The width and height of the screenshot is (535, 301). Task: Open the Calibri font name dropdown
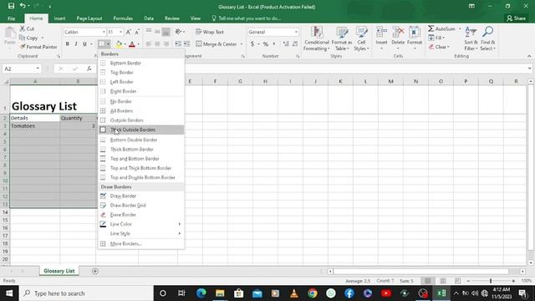(104, 32)
